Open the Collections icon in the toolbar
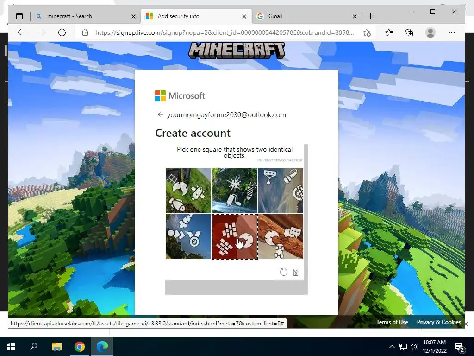 [409, 32]
